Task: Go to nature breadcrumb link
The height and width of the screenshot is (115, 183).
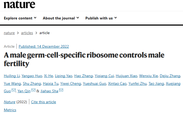Action: pyautogui.click(x=9, y=33)
